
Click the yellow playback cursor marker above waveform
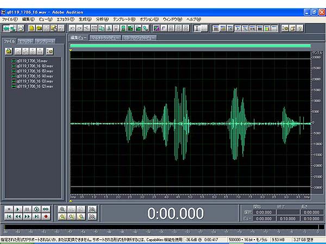71,50
